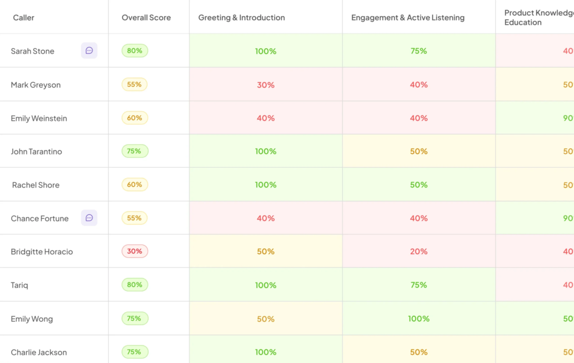Open Chance Fortune's comment icon
Viewport: 574px width, 363px height.
click(89, 218)
